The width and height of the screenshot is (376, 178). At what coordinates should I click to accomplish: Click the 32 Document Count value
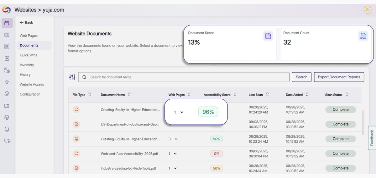click(287, 42)
